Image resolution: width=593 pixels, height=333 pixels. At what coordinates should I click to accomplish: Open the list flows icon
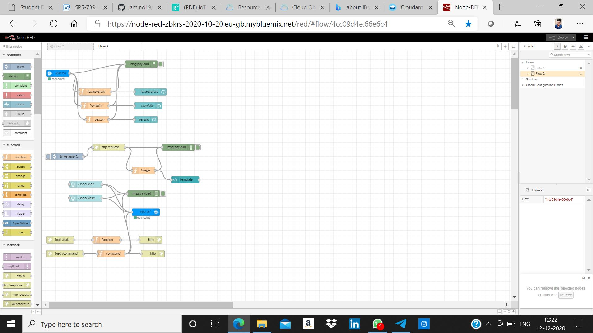(514, 47)
